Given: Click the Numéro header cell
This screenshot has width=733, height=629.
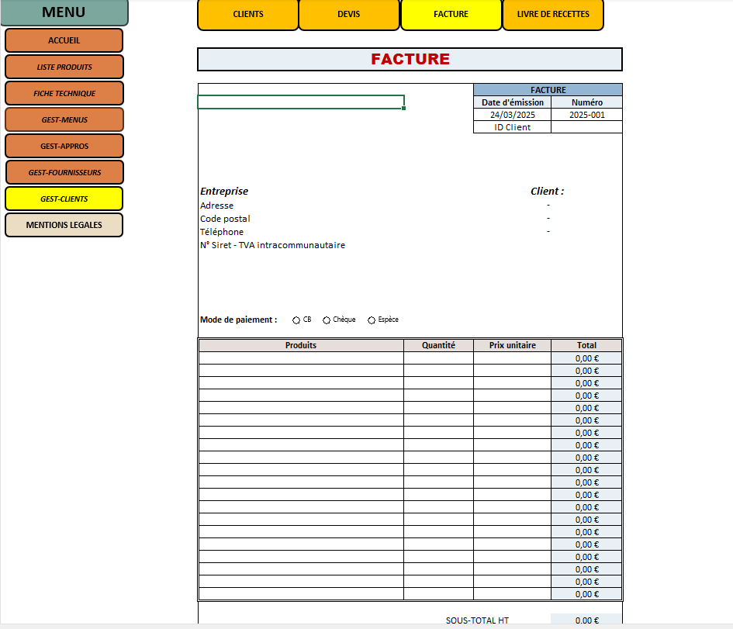Looking at the screenshot, I should [x=586, y=102].
